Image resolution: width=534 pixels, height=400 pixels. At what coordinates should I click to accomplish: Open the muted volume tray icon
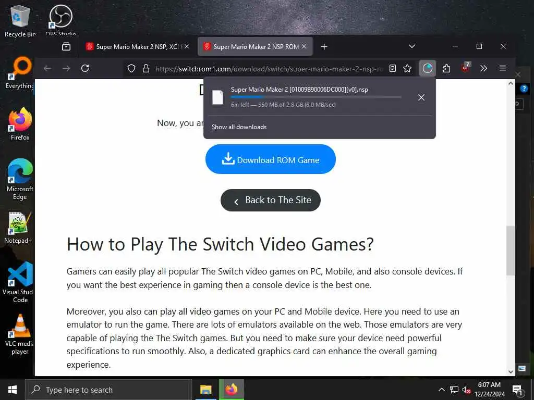click(x=466, y=390)
